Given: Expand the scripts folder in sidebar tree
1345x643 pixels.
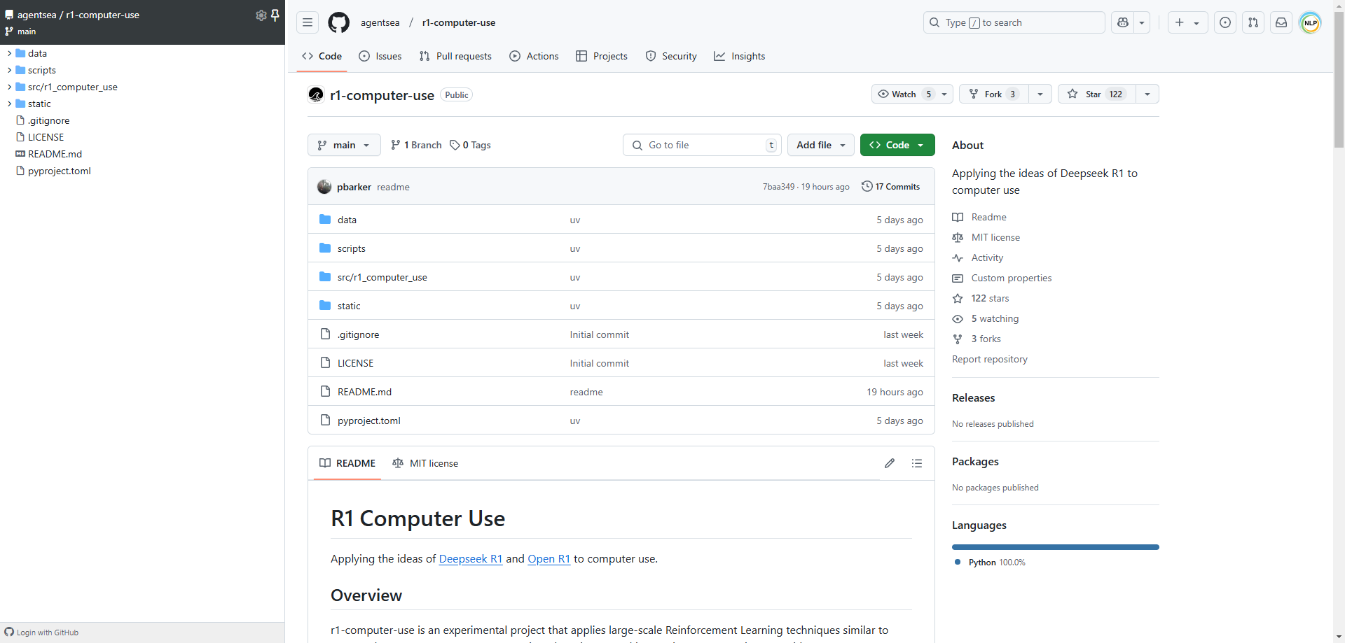Looking at the screenshot, I should point(10,70).
